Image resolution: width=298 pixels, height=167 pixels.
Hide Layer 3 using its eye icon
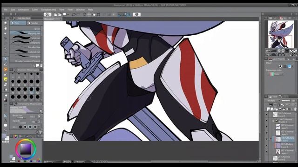(x=267, y=115)
